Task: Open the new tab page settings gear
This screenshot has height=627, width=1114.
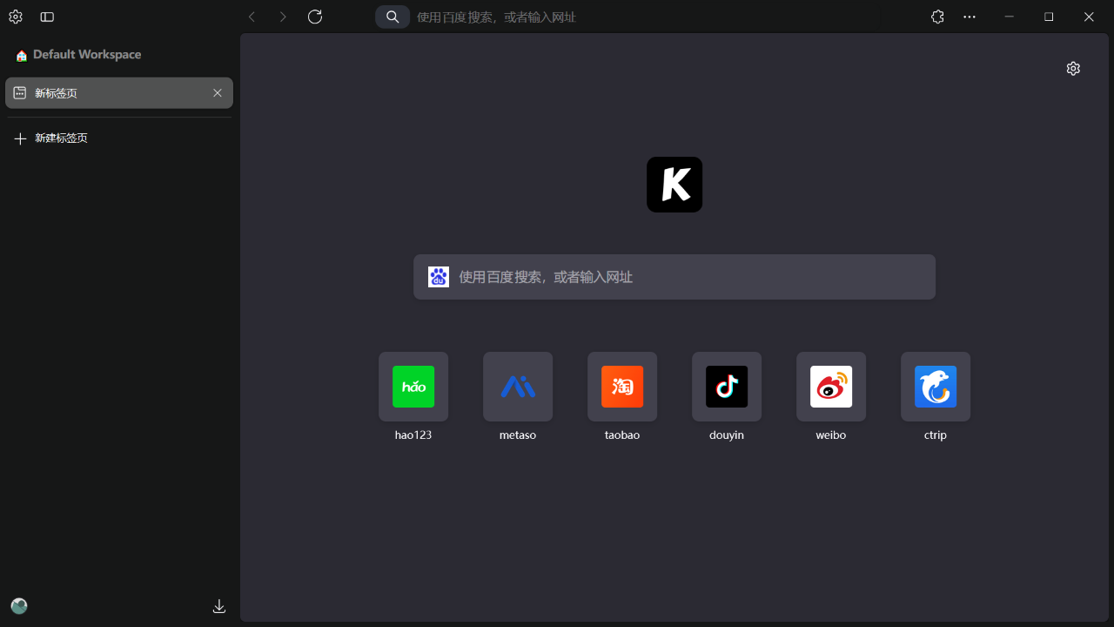Action: pyautogui.click(x=1073, y=68)
